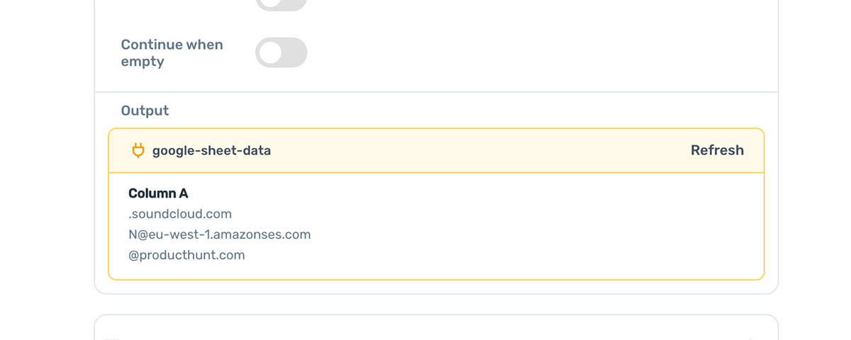Select the N@eu-west-1.amazonses.com entry
Screen dimensions: 851x340
click(220, 234)
